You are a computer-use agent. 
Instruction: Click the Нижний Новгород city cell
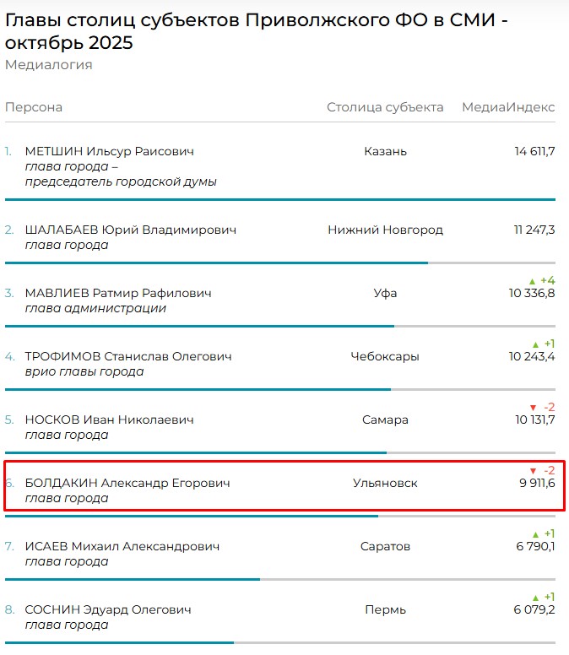(385, 230)
